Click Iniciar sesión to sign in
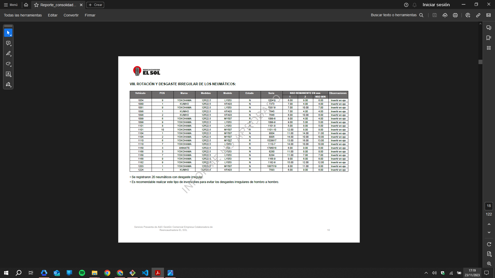The height and width of the screenshot is (278, 495). click(436, 5)
